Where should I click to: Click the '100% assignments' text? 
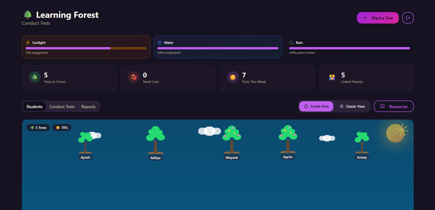point(169,53)
